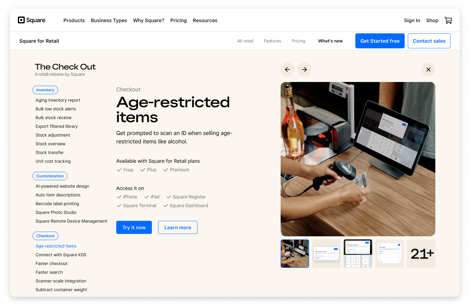The width and height of the screenshot is (470, 308).
Task: Open Square Remote Device Management
Action: click(71, 221)
